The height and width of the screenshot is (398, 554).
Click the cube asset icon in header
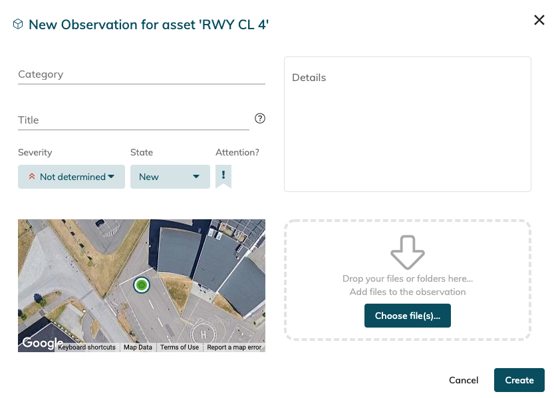[18, 25]
